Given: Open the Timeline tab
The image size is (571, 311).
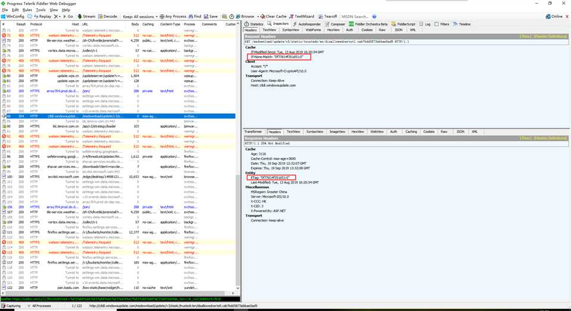Looking at the screenshot, I should tap(462, 24).
